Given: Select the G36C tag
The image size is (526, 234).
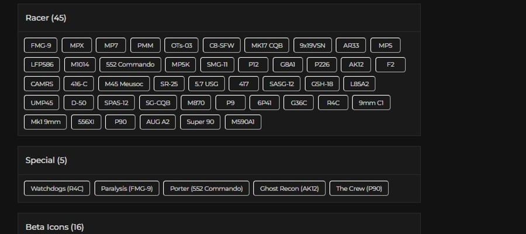Looking at the screenshot, I should (x=299, y=103).
